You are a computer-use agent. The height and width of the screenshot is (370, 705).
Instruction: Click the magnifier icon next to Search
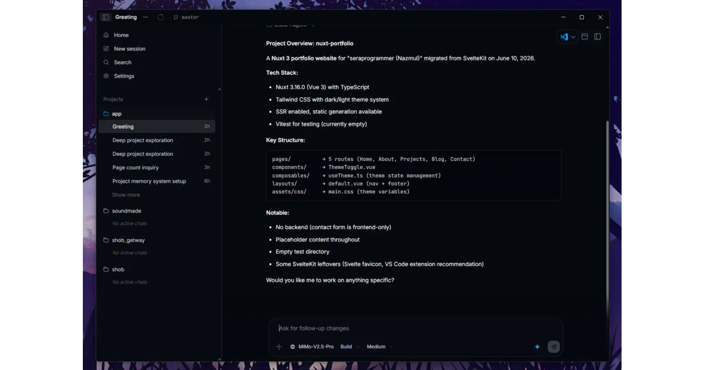pyautogui.click(x=106, y=62)
